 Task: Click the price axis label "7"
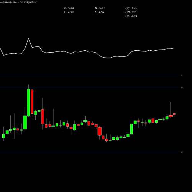(x=182, y=88)
